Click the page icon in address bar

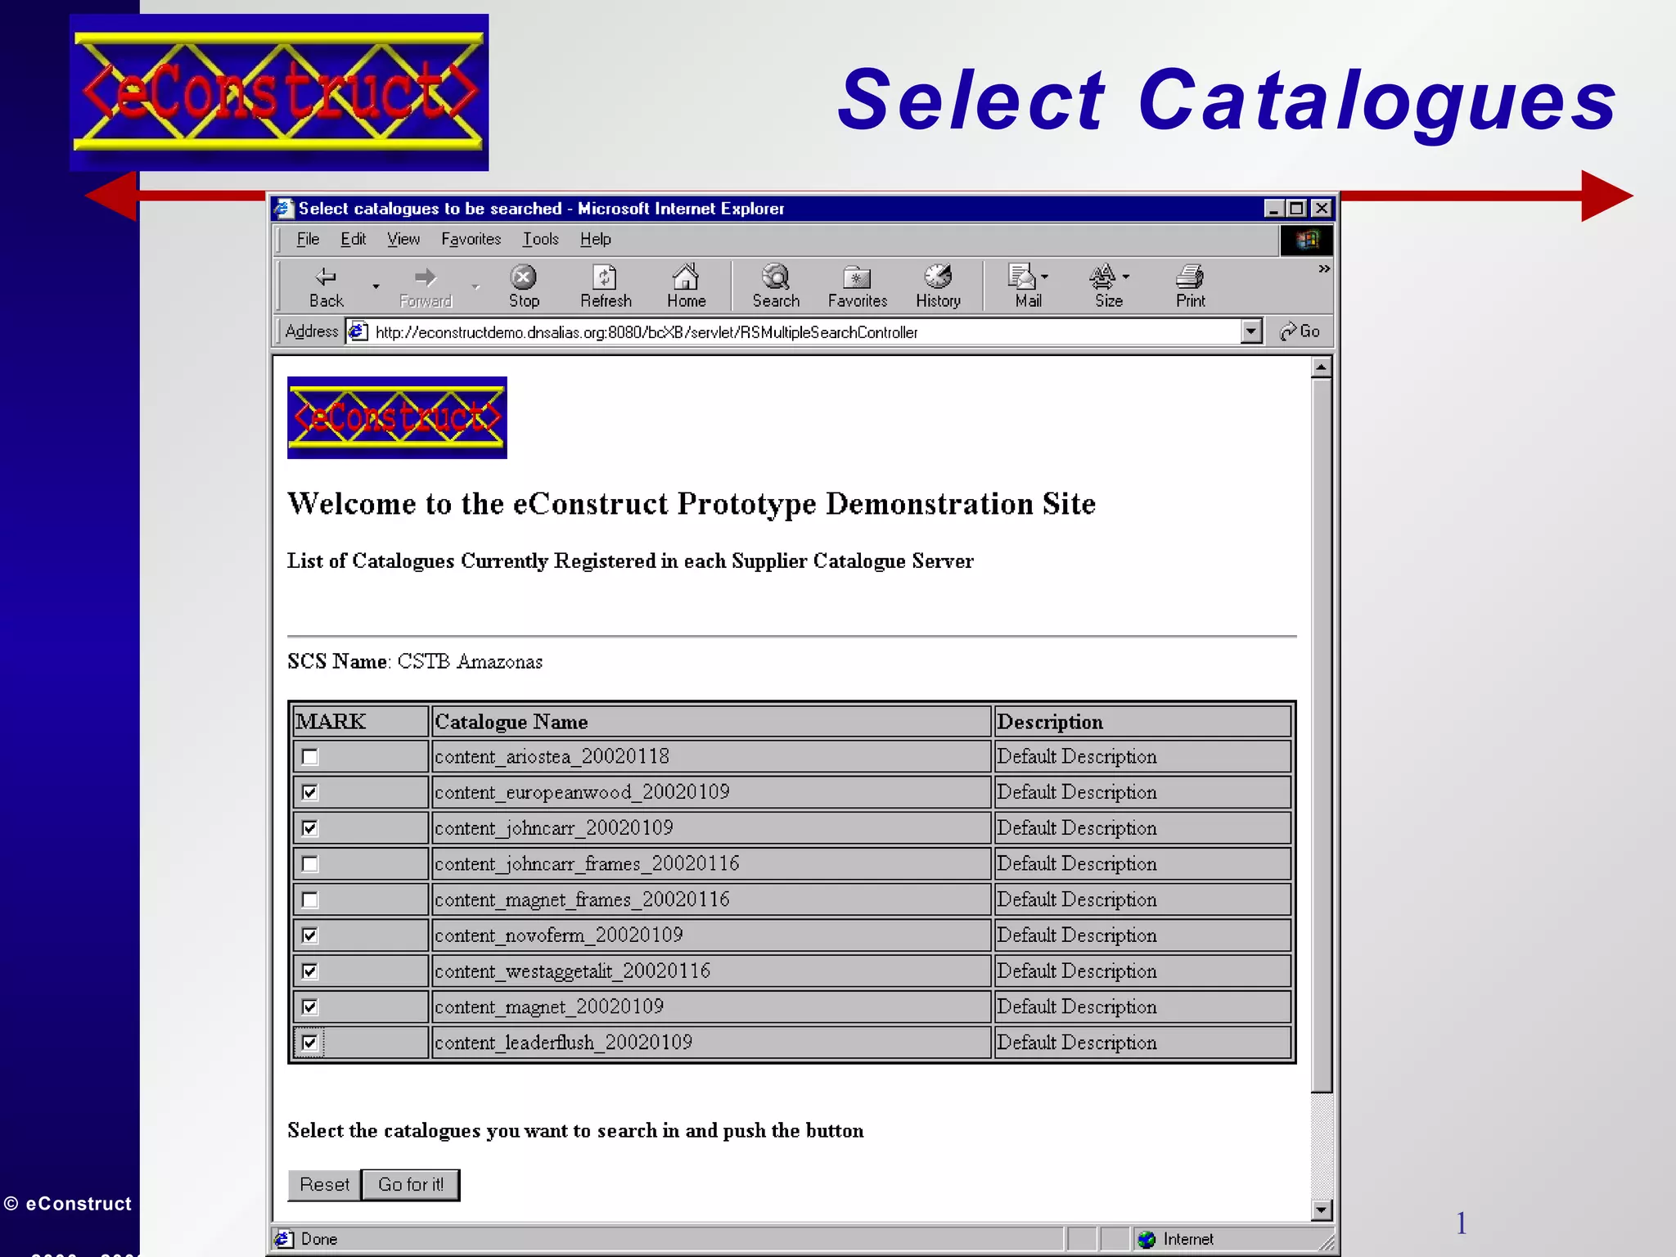pyautogui.click(x=358, y=331)
